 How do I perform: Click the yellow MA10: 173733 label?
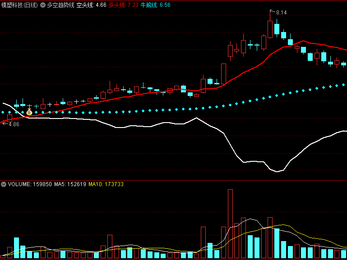pyautogui.click(x=106, y=184)
